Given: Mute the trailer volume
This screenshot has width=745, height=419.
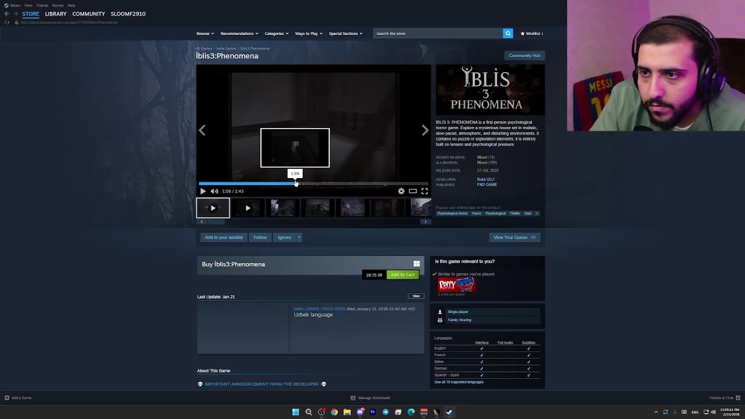Looking at the screenshot, I should [214, 191].
